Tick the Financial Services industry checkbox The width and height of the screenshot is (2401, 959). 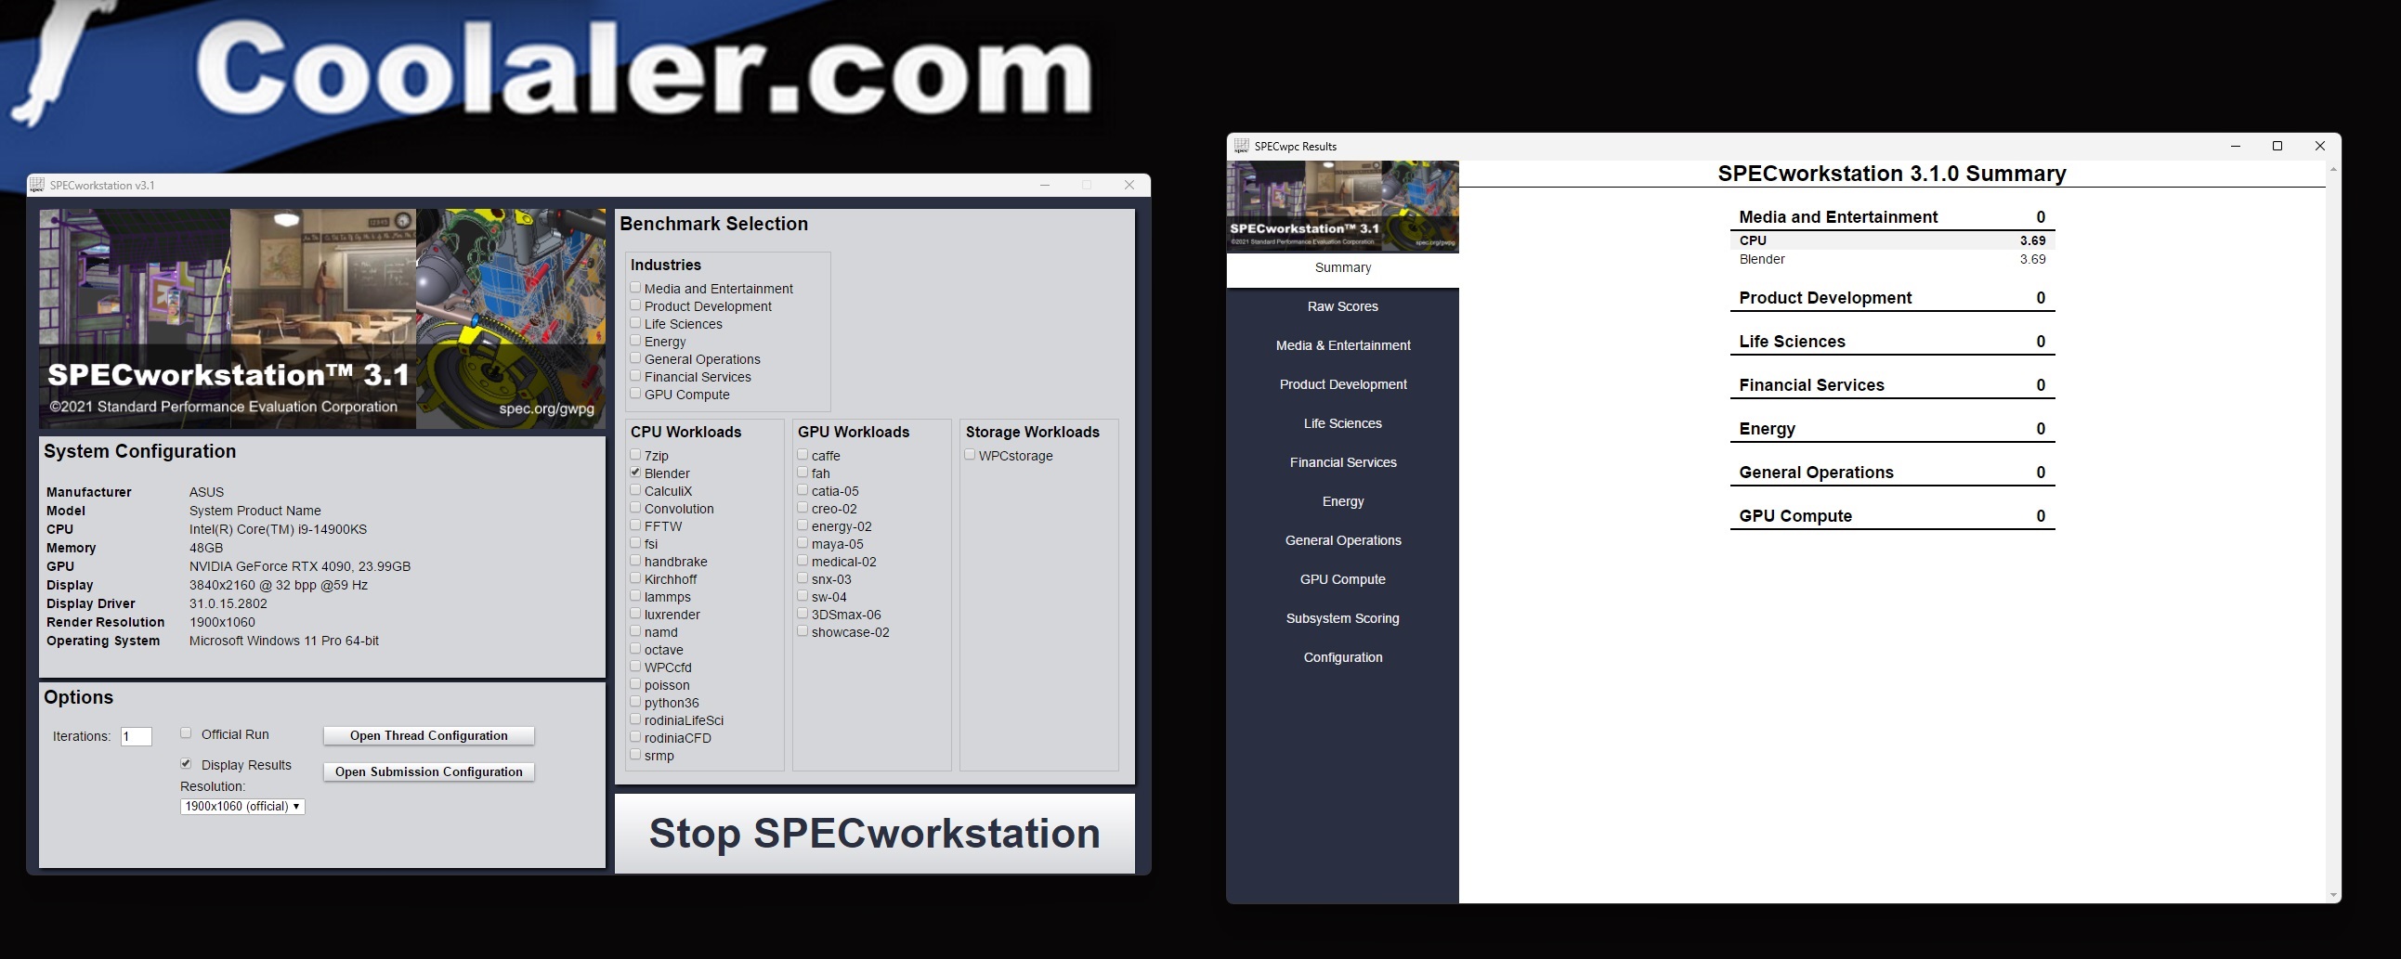point(635,377)
